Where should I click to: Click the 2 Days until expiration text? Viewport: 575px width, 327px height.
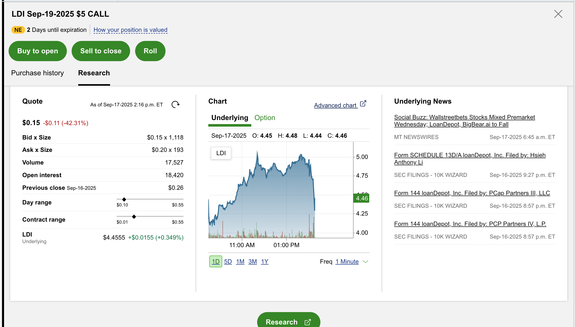57,30
